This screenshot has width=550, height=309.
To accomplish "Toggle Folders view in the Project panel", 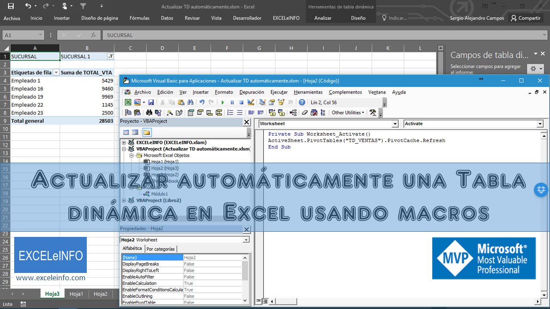I will [x=147, y=132].
